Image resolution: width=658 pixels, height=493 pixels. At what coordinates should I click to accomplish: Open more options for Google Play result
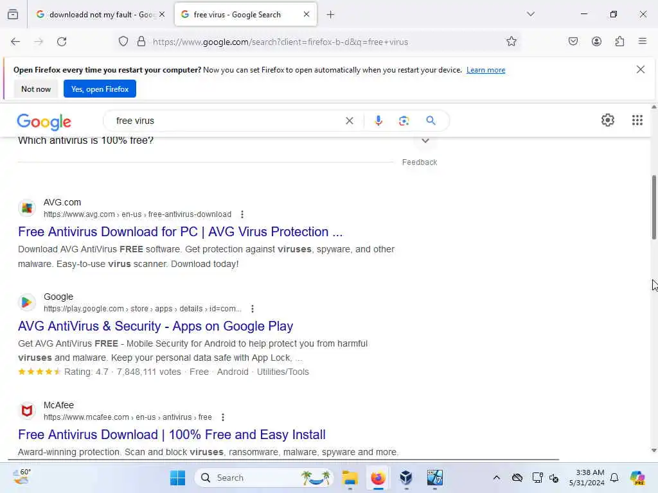(252, 309)
